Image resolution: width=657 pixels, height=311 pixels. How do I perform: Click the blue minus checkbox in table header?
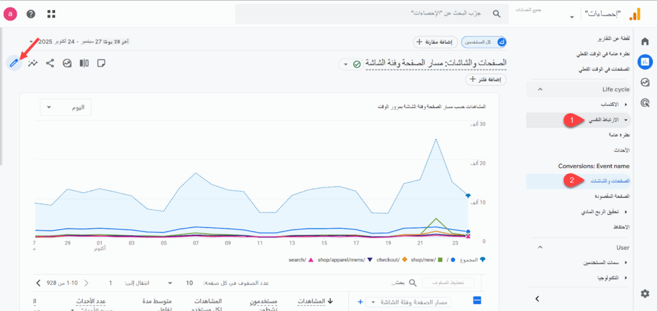477,301
